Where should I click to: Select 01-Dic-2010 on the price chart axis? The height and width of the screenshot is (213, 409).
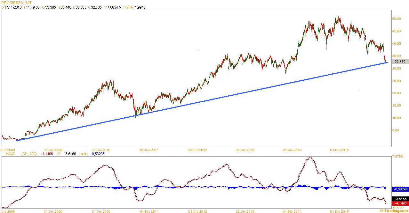pyautogui.click(x=101, y=150)
